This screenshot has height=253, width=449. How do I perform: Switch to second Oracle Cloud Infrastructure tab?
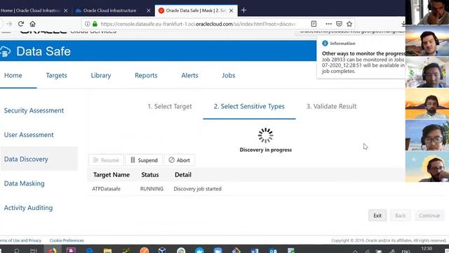(x=109, y=11)
